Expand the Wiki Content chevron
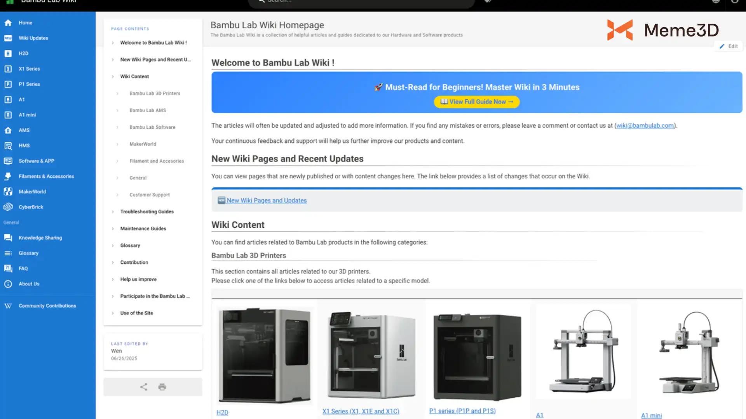The image size is (746, 419). (x=113, y=76)
